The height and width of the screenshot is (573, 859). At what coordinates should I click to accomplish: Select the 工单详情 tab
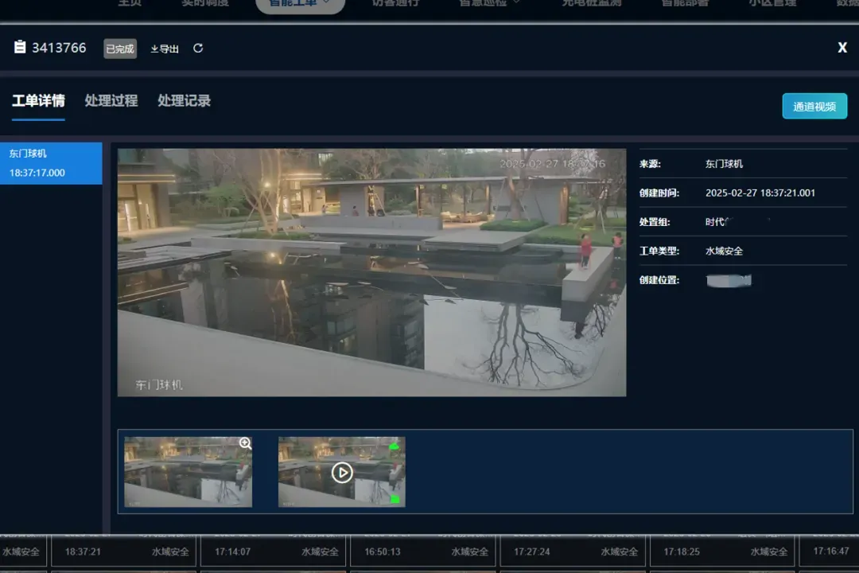[x=38, y=101]
